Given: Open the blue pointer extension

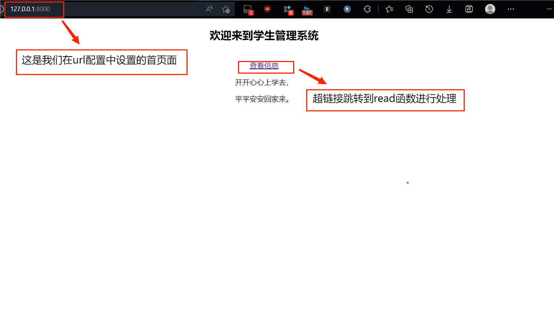Looking at the screenshot, I should (347, 9).
